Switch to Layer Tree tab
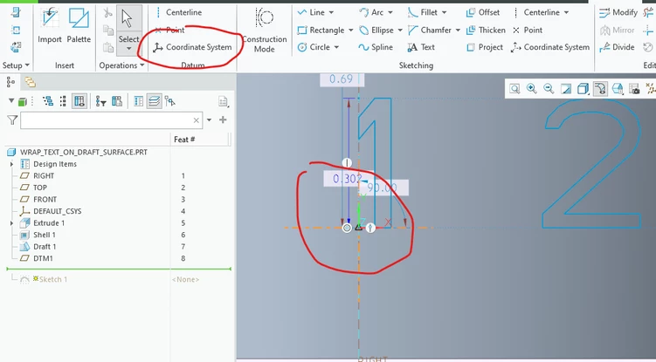Screen dimensions: 656x362 30,82
